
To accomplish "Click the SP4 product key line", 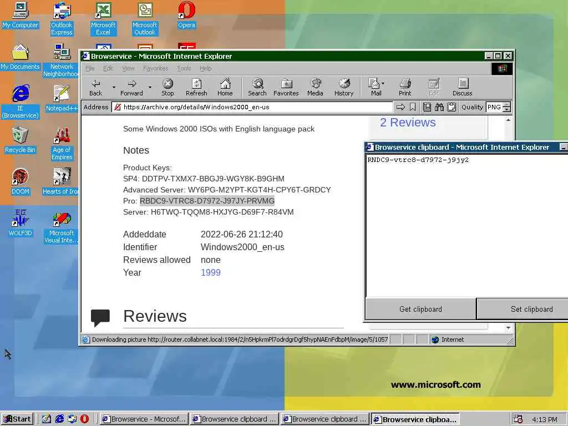I will pos(204,179).
